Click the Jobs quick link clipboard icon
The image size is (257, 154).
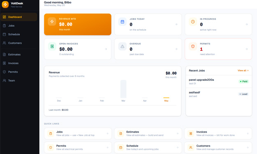click(51, 134)
